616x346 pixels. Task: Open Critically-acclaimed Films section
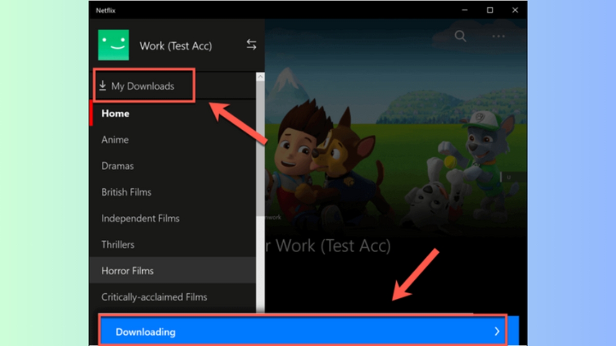(153, 297)
